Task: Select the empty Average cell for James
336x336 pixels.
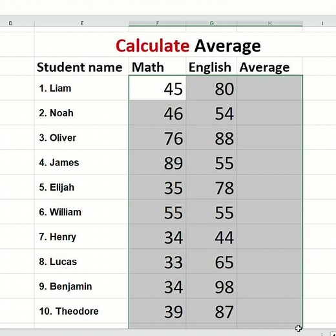Action: point(270,162)
